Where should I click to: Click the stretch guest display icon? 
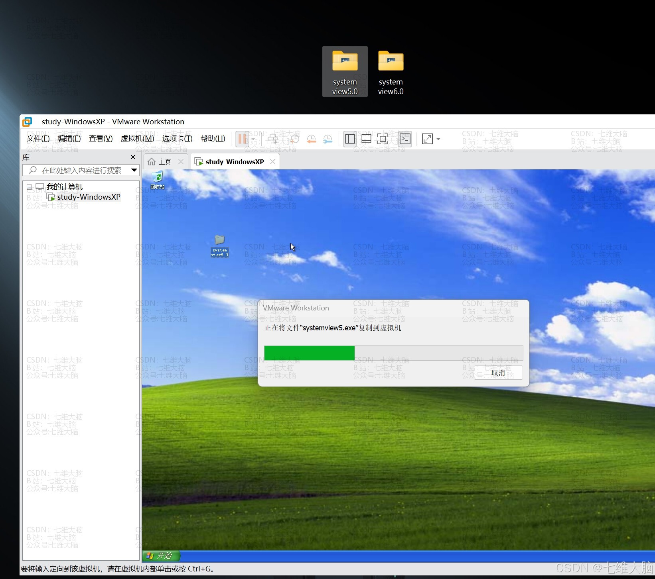tap(427, 139)
